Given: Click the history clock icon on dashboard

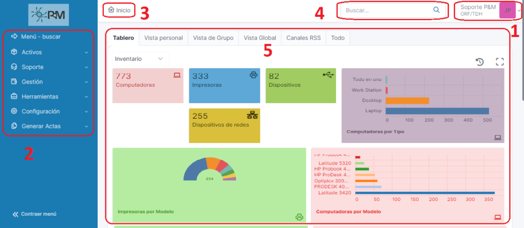Looking at the screenshot, I should click(479, 62).
